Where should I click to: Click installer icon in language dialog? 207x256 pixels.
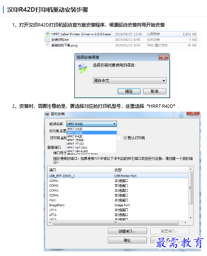83,68
